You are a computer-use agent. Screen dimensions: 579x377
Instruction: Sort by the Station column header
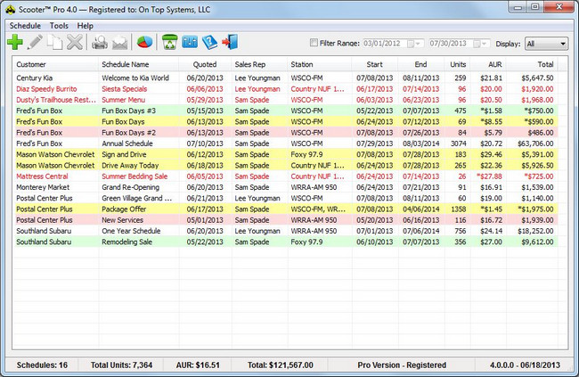320,64
